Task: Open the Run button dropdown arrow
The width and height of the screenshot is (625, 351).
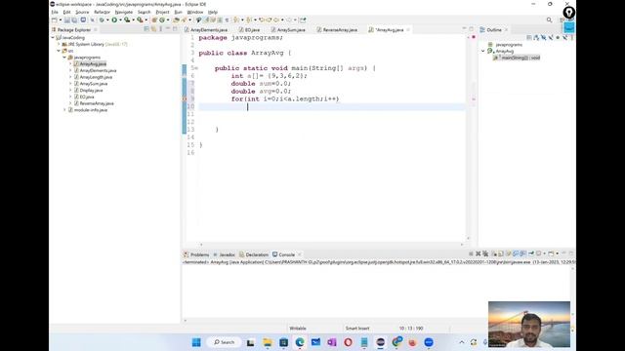Action: 120,19
